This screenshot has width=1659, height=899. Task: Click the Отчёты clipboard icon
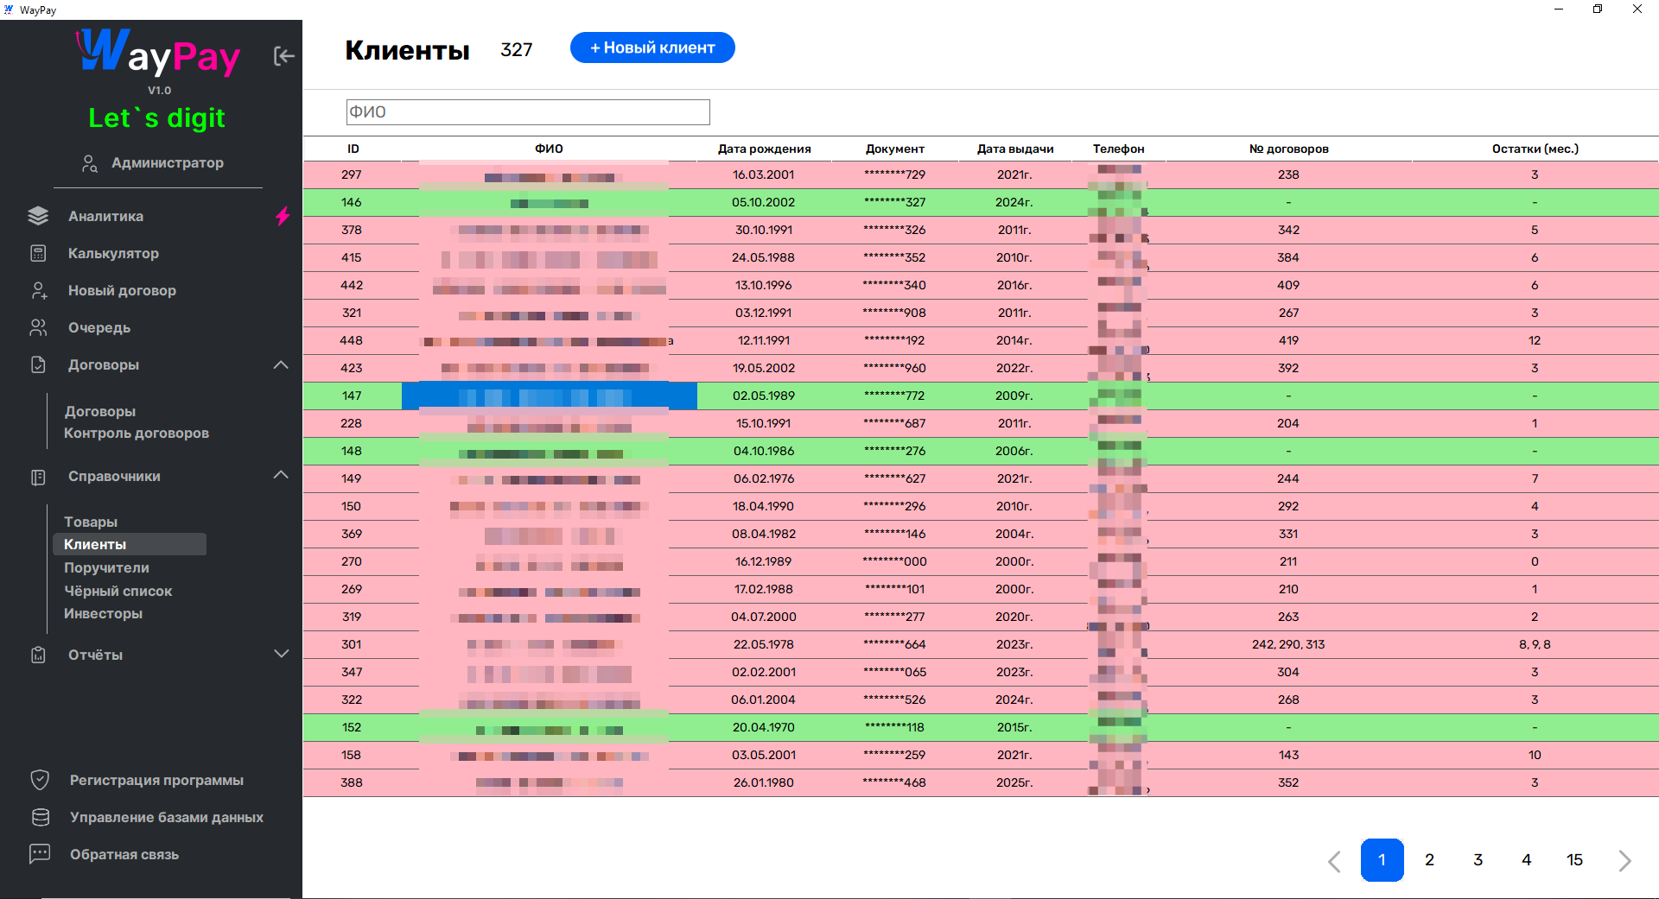point(38,655)
